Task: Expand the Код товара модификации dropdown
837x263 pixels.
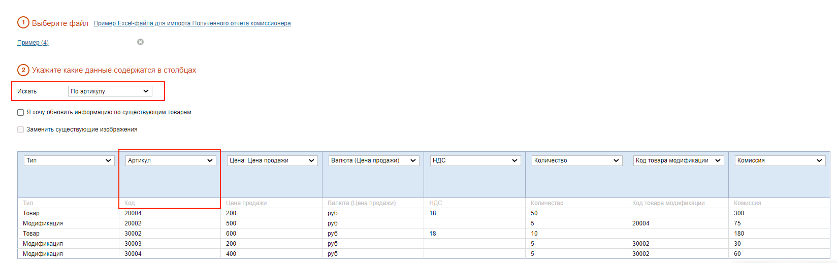Action: pyautogui.click(x=678, y=160)
